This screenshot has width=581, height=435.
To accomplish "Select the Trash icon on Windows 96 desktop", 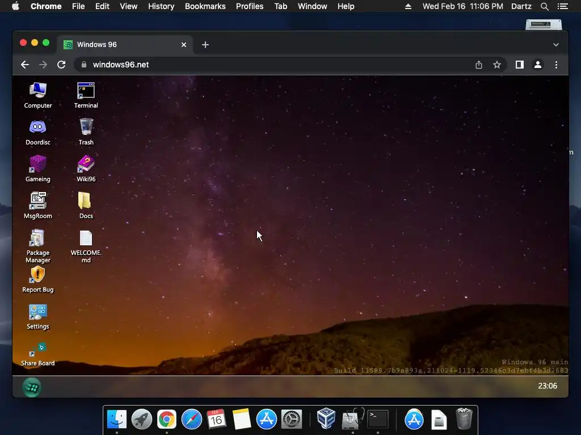I will pyautogui.click(x=86, y=132).
